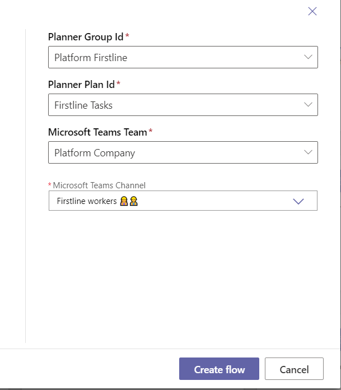The width and height of the screenshot is (341, 390).
Task: Click the Planner Group Id label
Action: [x=86, y=37]
